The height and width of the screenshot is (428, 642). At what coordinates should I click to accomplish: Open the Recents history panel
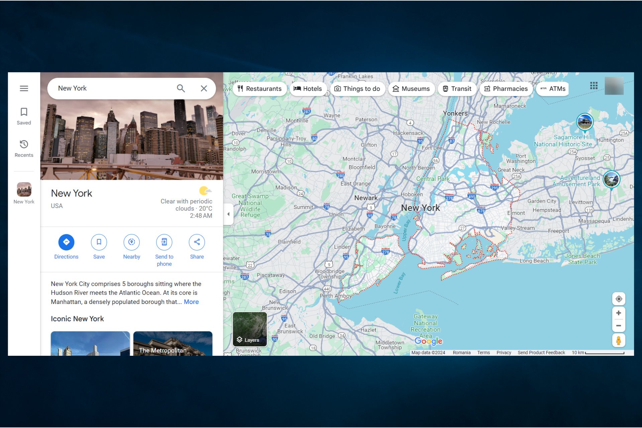24,148
